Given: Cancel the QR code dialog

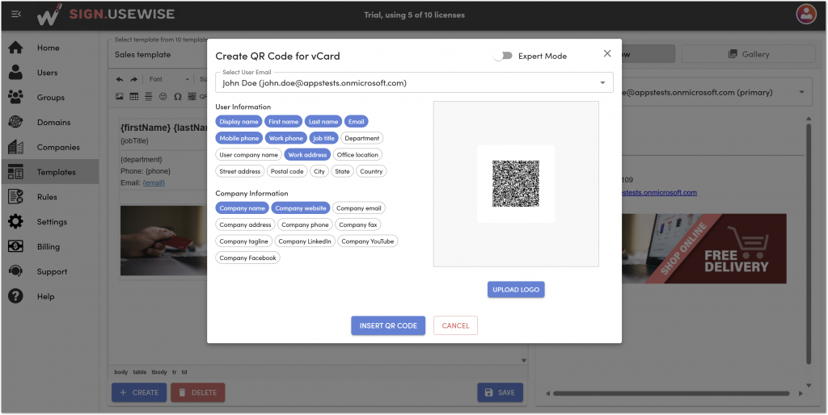Looking at the screenshot, I should [455, 325].
